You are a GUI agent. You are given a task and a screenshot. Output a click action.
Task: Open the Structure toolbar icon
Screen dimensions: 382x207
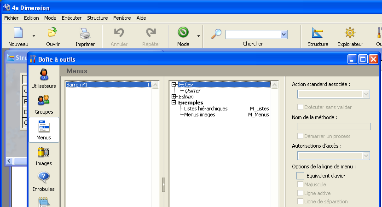point(318,33)
